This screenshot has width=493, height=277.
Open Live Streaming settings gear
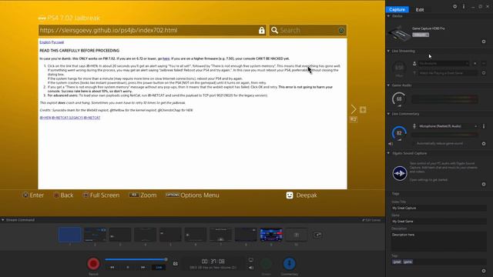[484, 73]
